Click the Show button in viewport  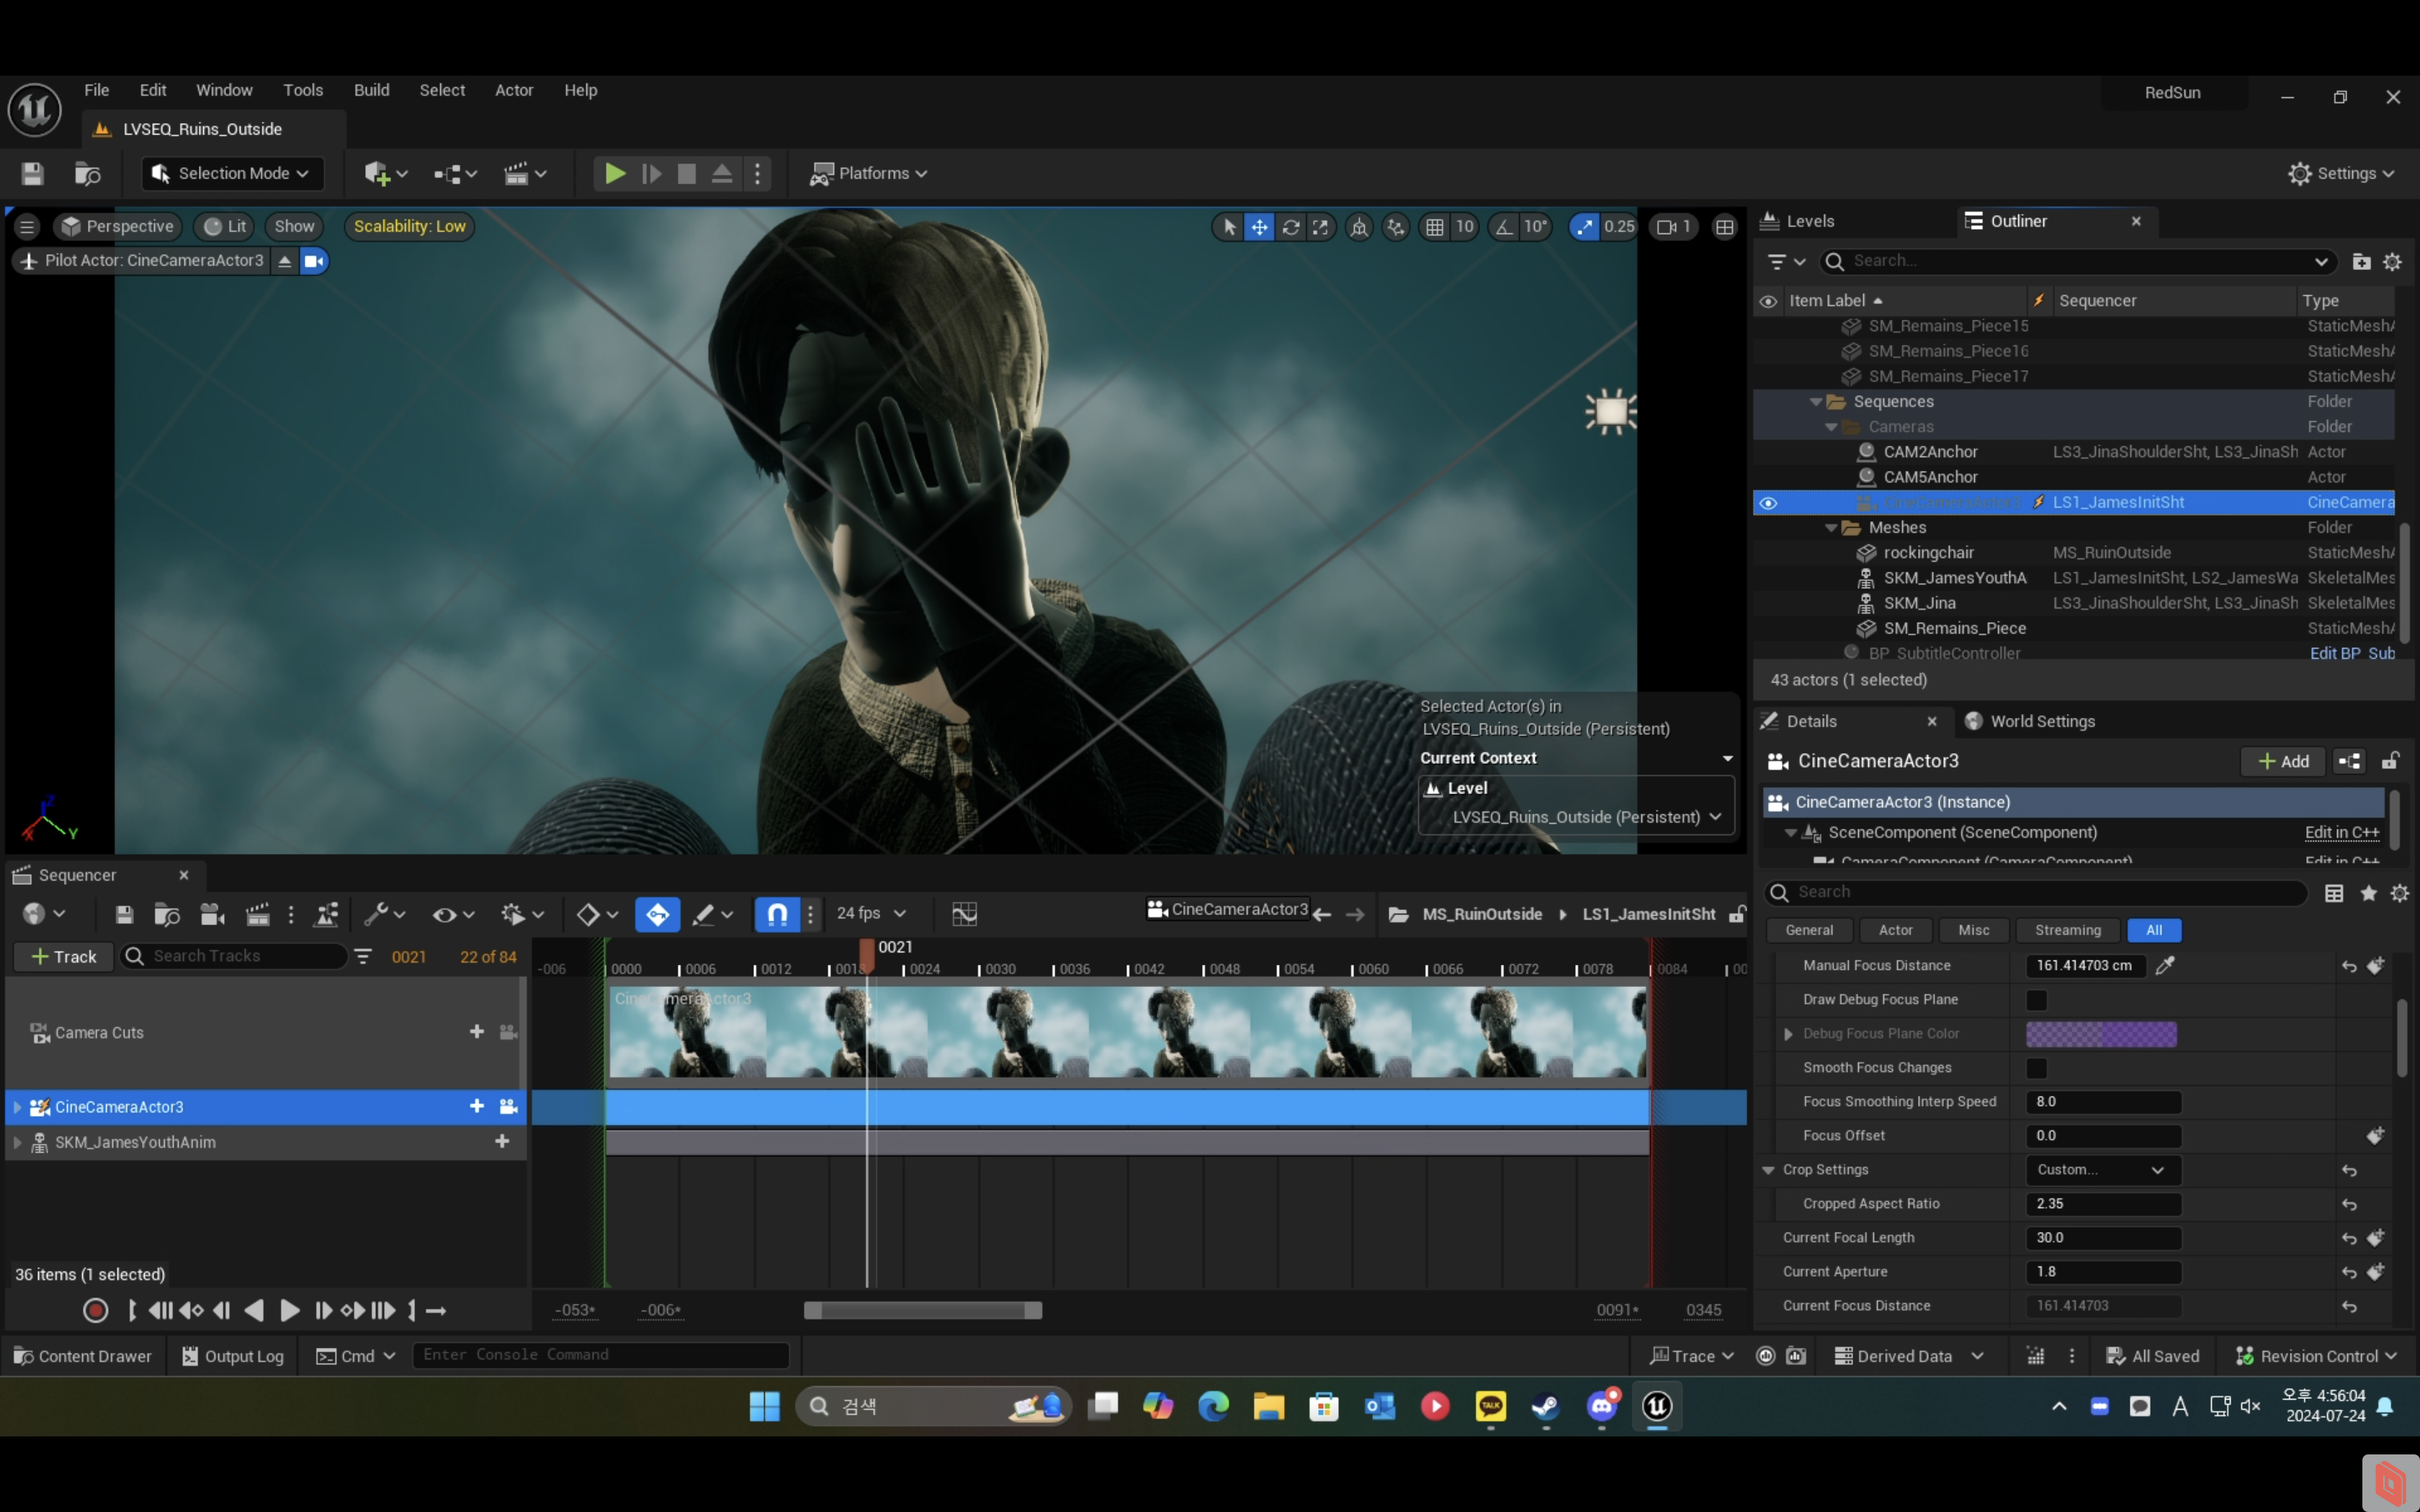pyautogui.click(x=294, y=227)
